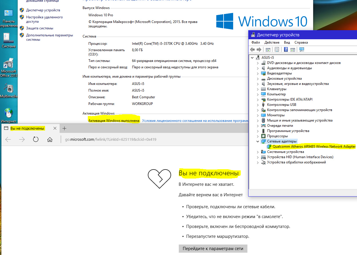Click the DVD drives category icon

click(x=264, y=63)
